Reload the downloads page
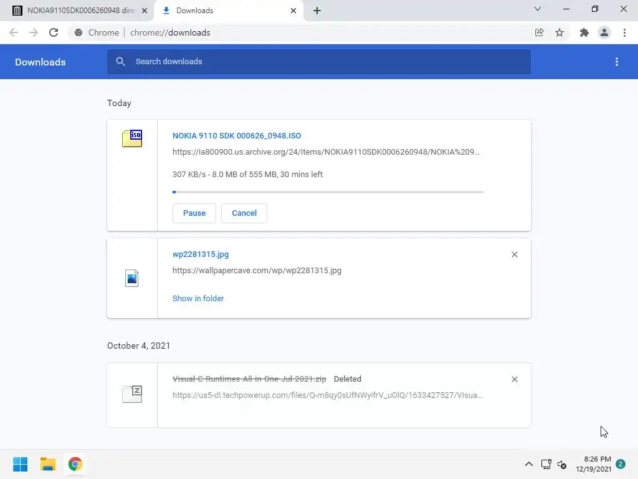638x479 pixels. point(54,32)
